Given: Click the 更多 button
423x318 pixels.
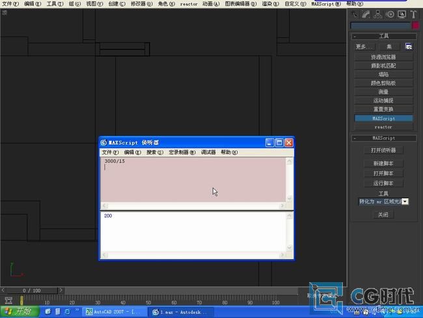Looking at the screenshot, I should coord(363,47).
